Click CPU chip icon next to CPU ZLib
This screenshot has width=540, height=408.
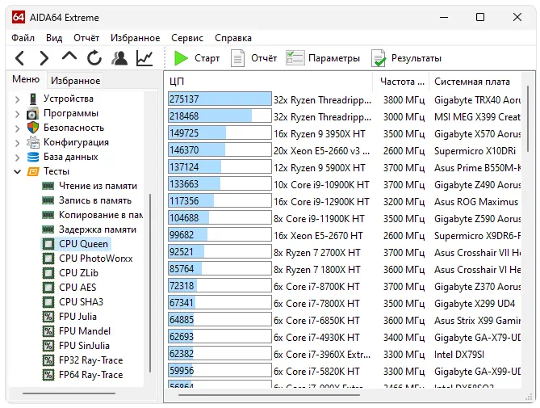tap(48, 273)
